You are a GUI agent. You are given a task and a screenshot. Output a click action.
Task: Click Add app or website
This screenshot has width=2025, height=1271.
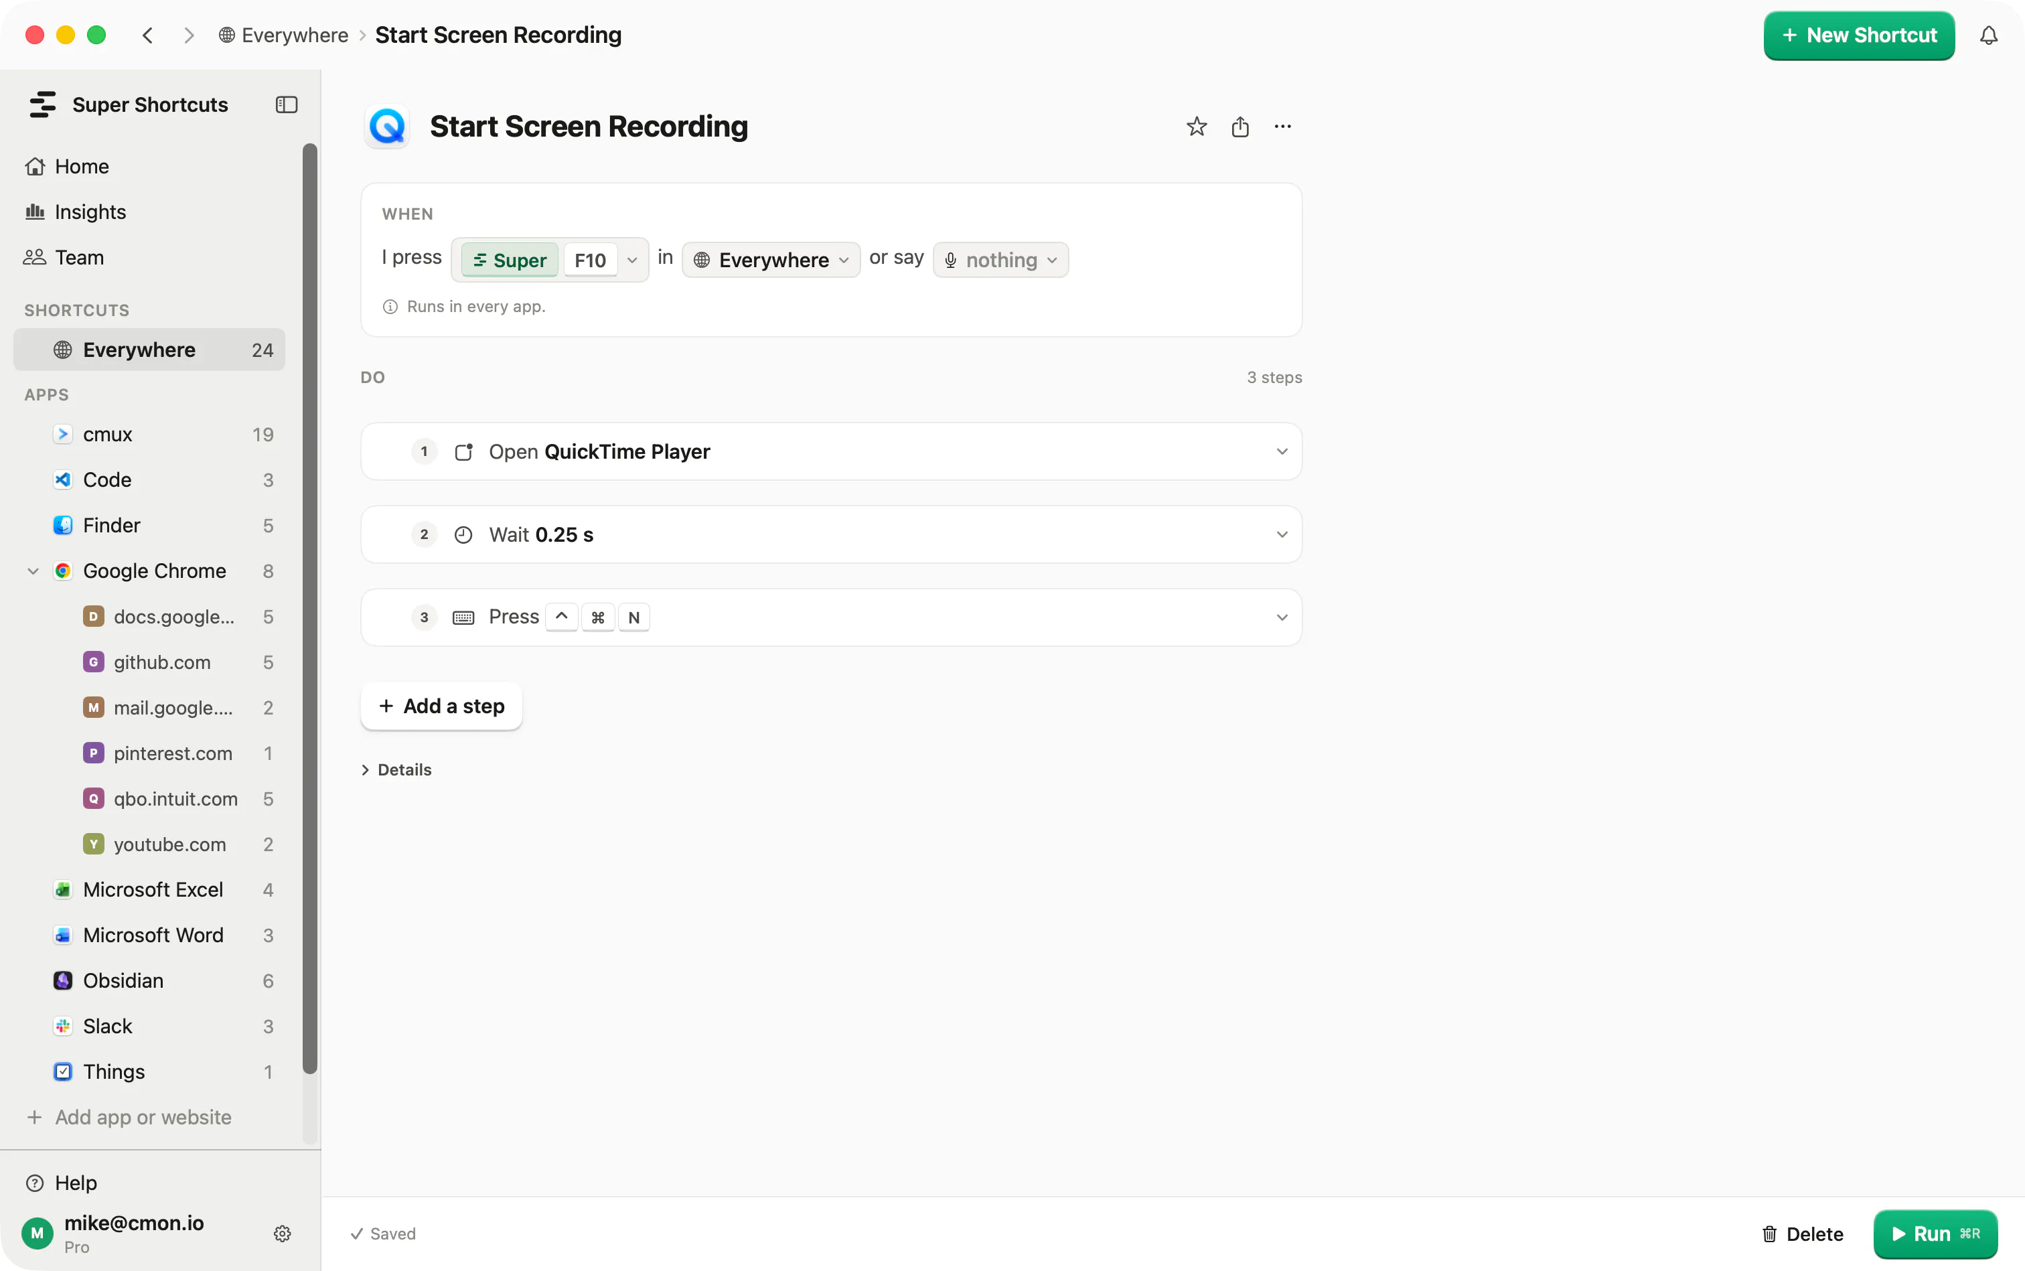click(129, 1117)
